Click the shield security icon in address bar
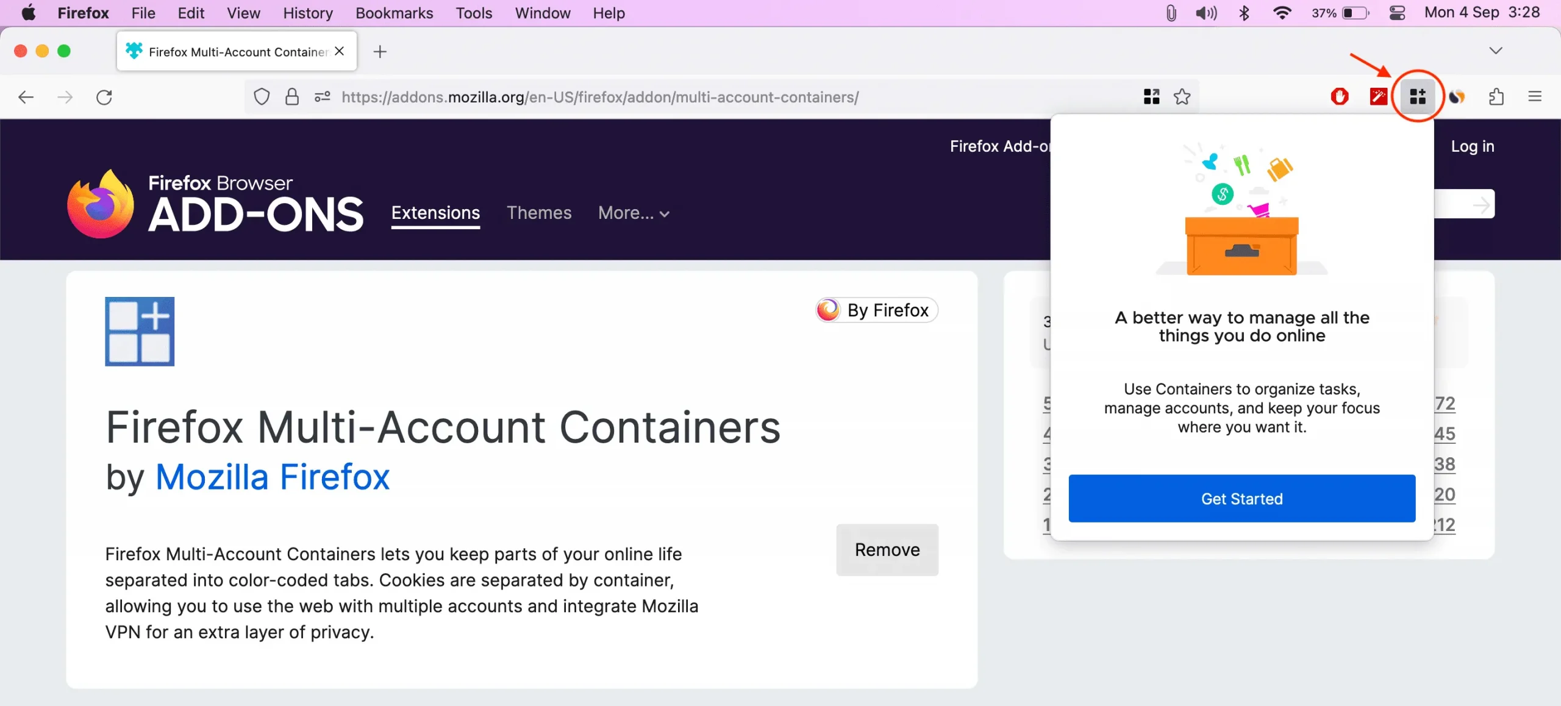 (262, 96)
